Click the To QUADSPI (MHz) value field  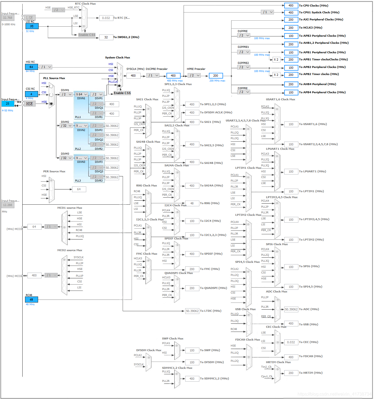point(192,288)
